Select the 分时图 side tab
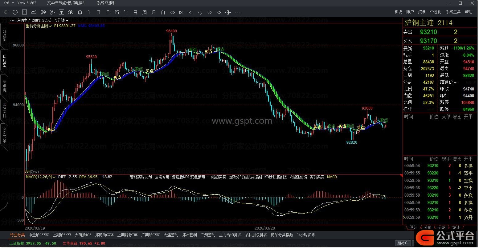This screenshot has width=479, height=248. (4, 35)
